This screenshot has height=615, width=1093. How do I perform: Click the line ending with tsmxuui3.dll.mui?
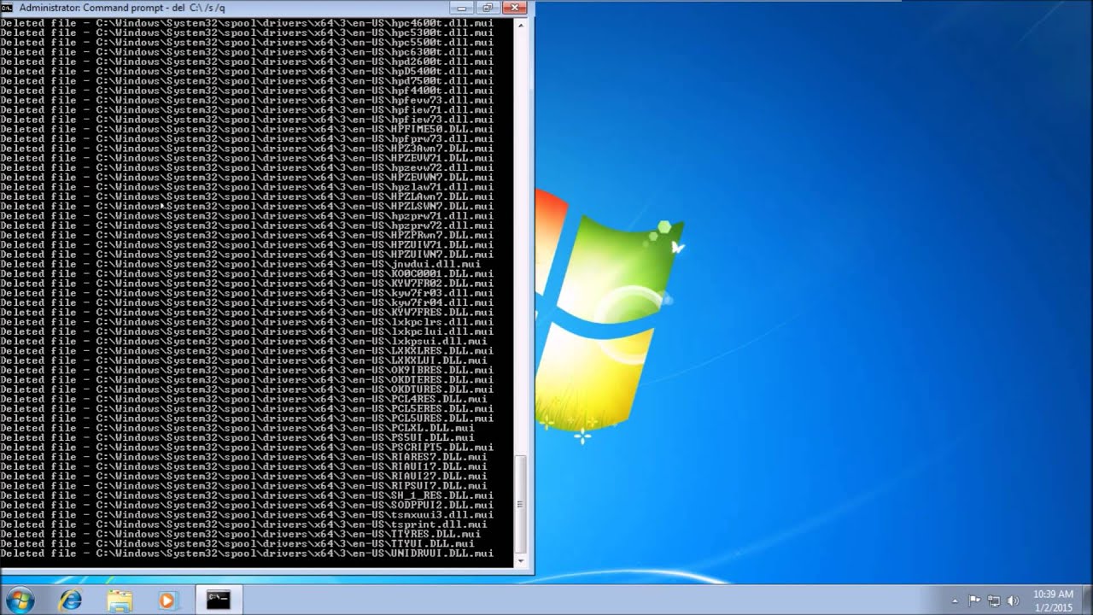point(247,515)
